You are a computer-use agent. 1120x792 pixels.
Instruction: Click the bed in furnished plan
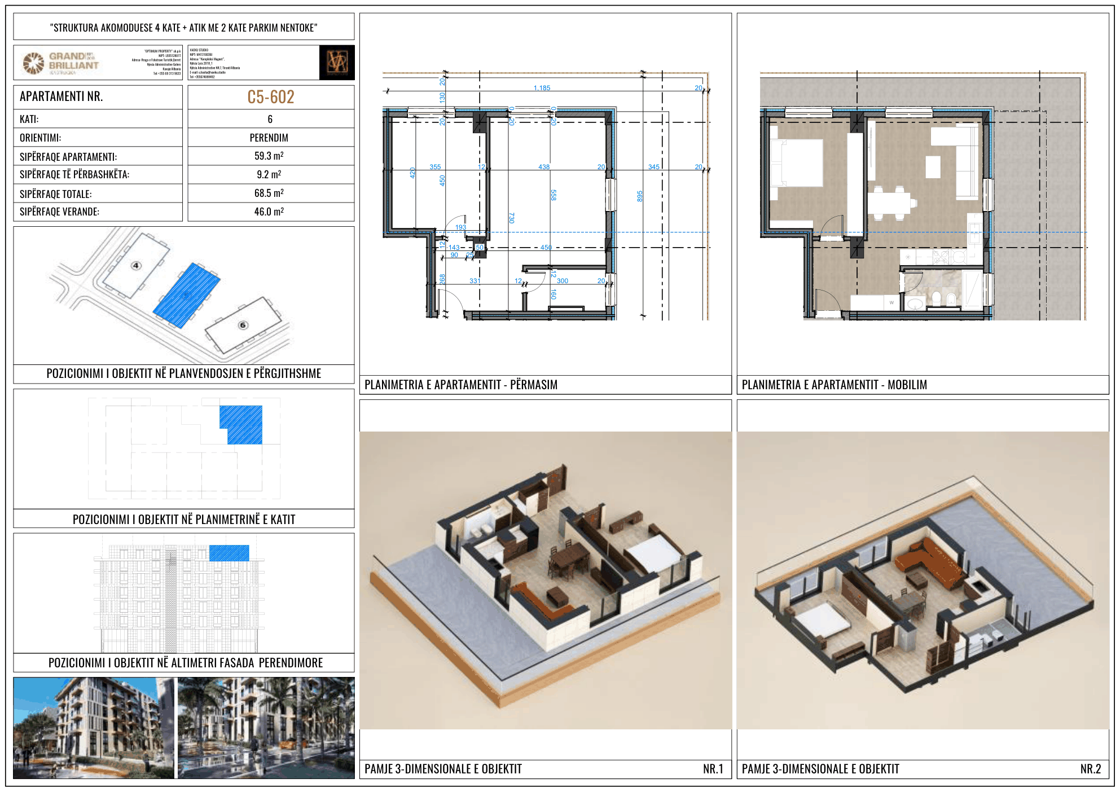(797, 162)
